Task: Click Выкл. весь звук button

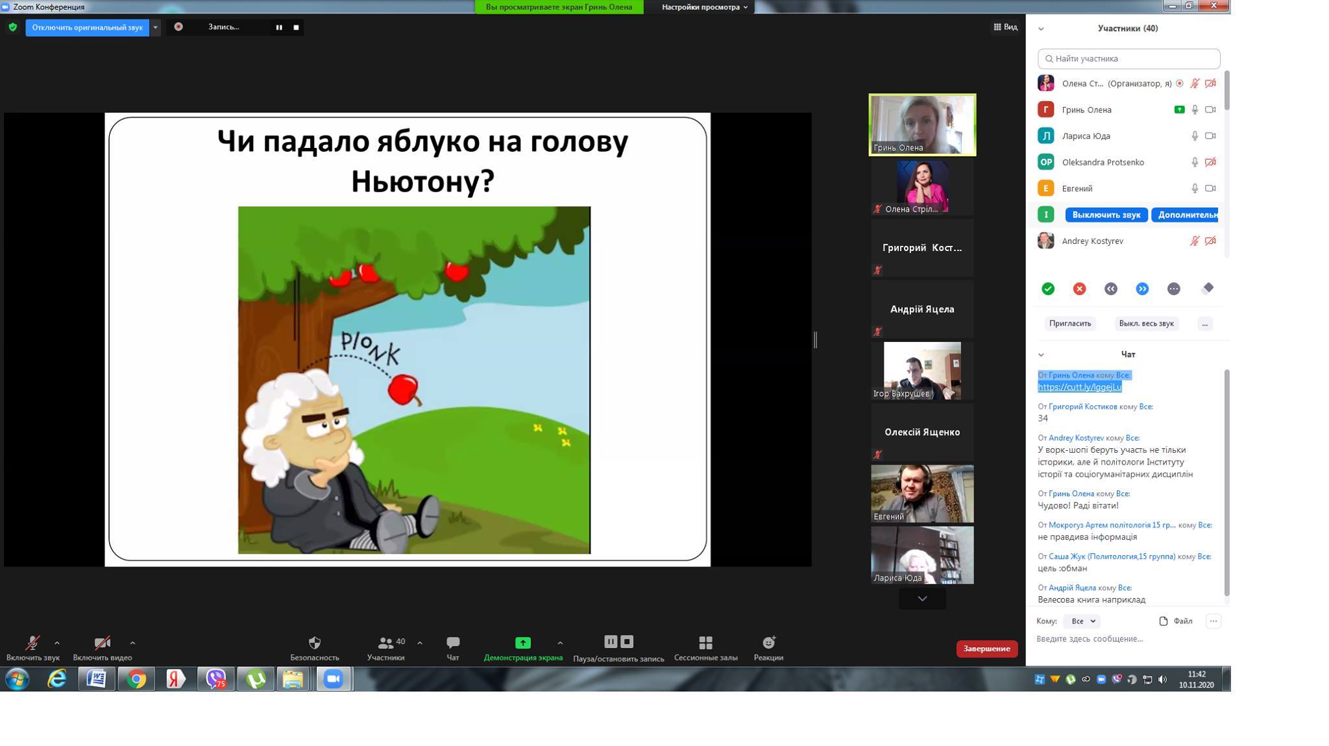Action: tap(1146, 324)
